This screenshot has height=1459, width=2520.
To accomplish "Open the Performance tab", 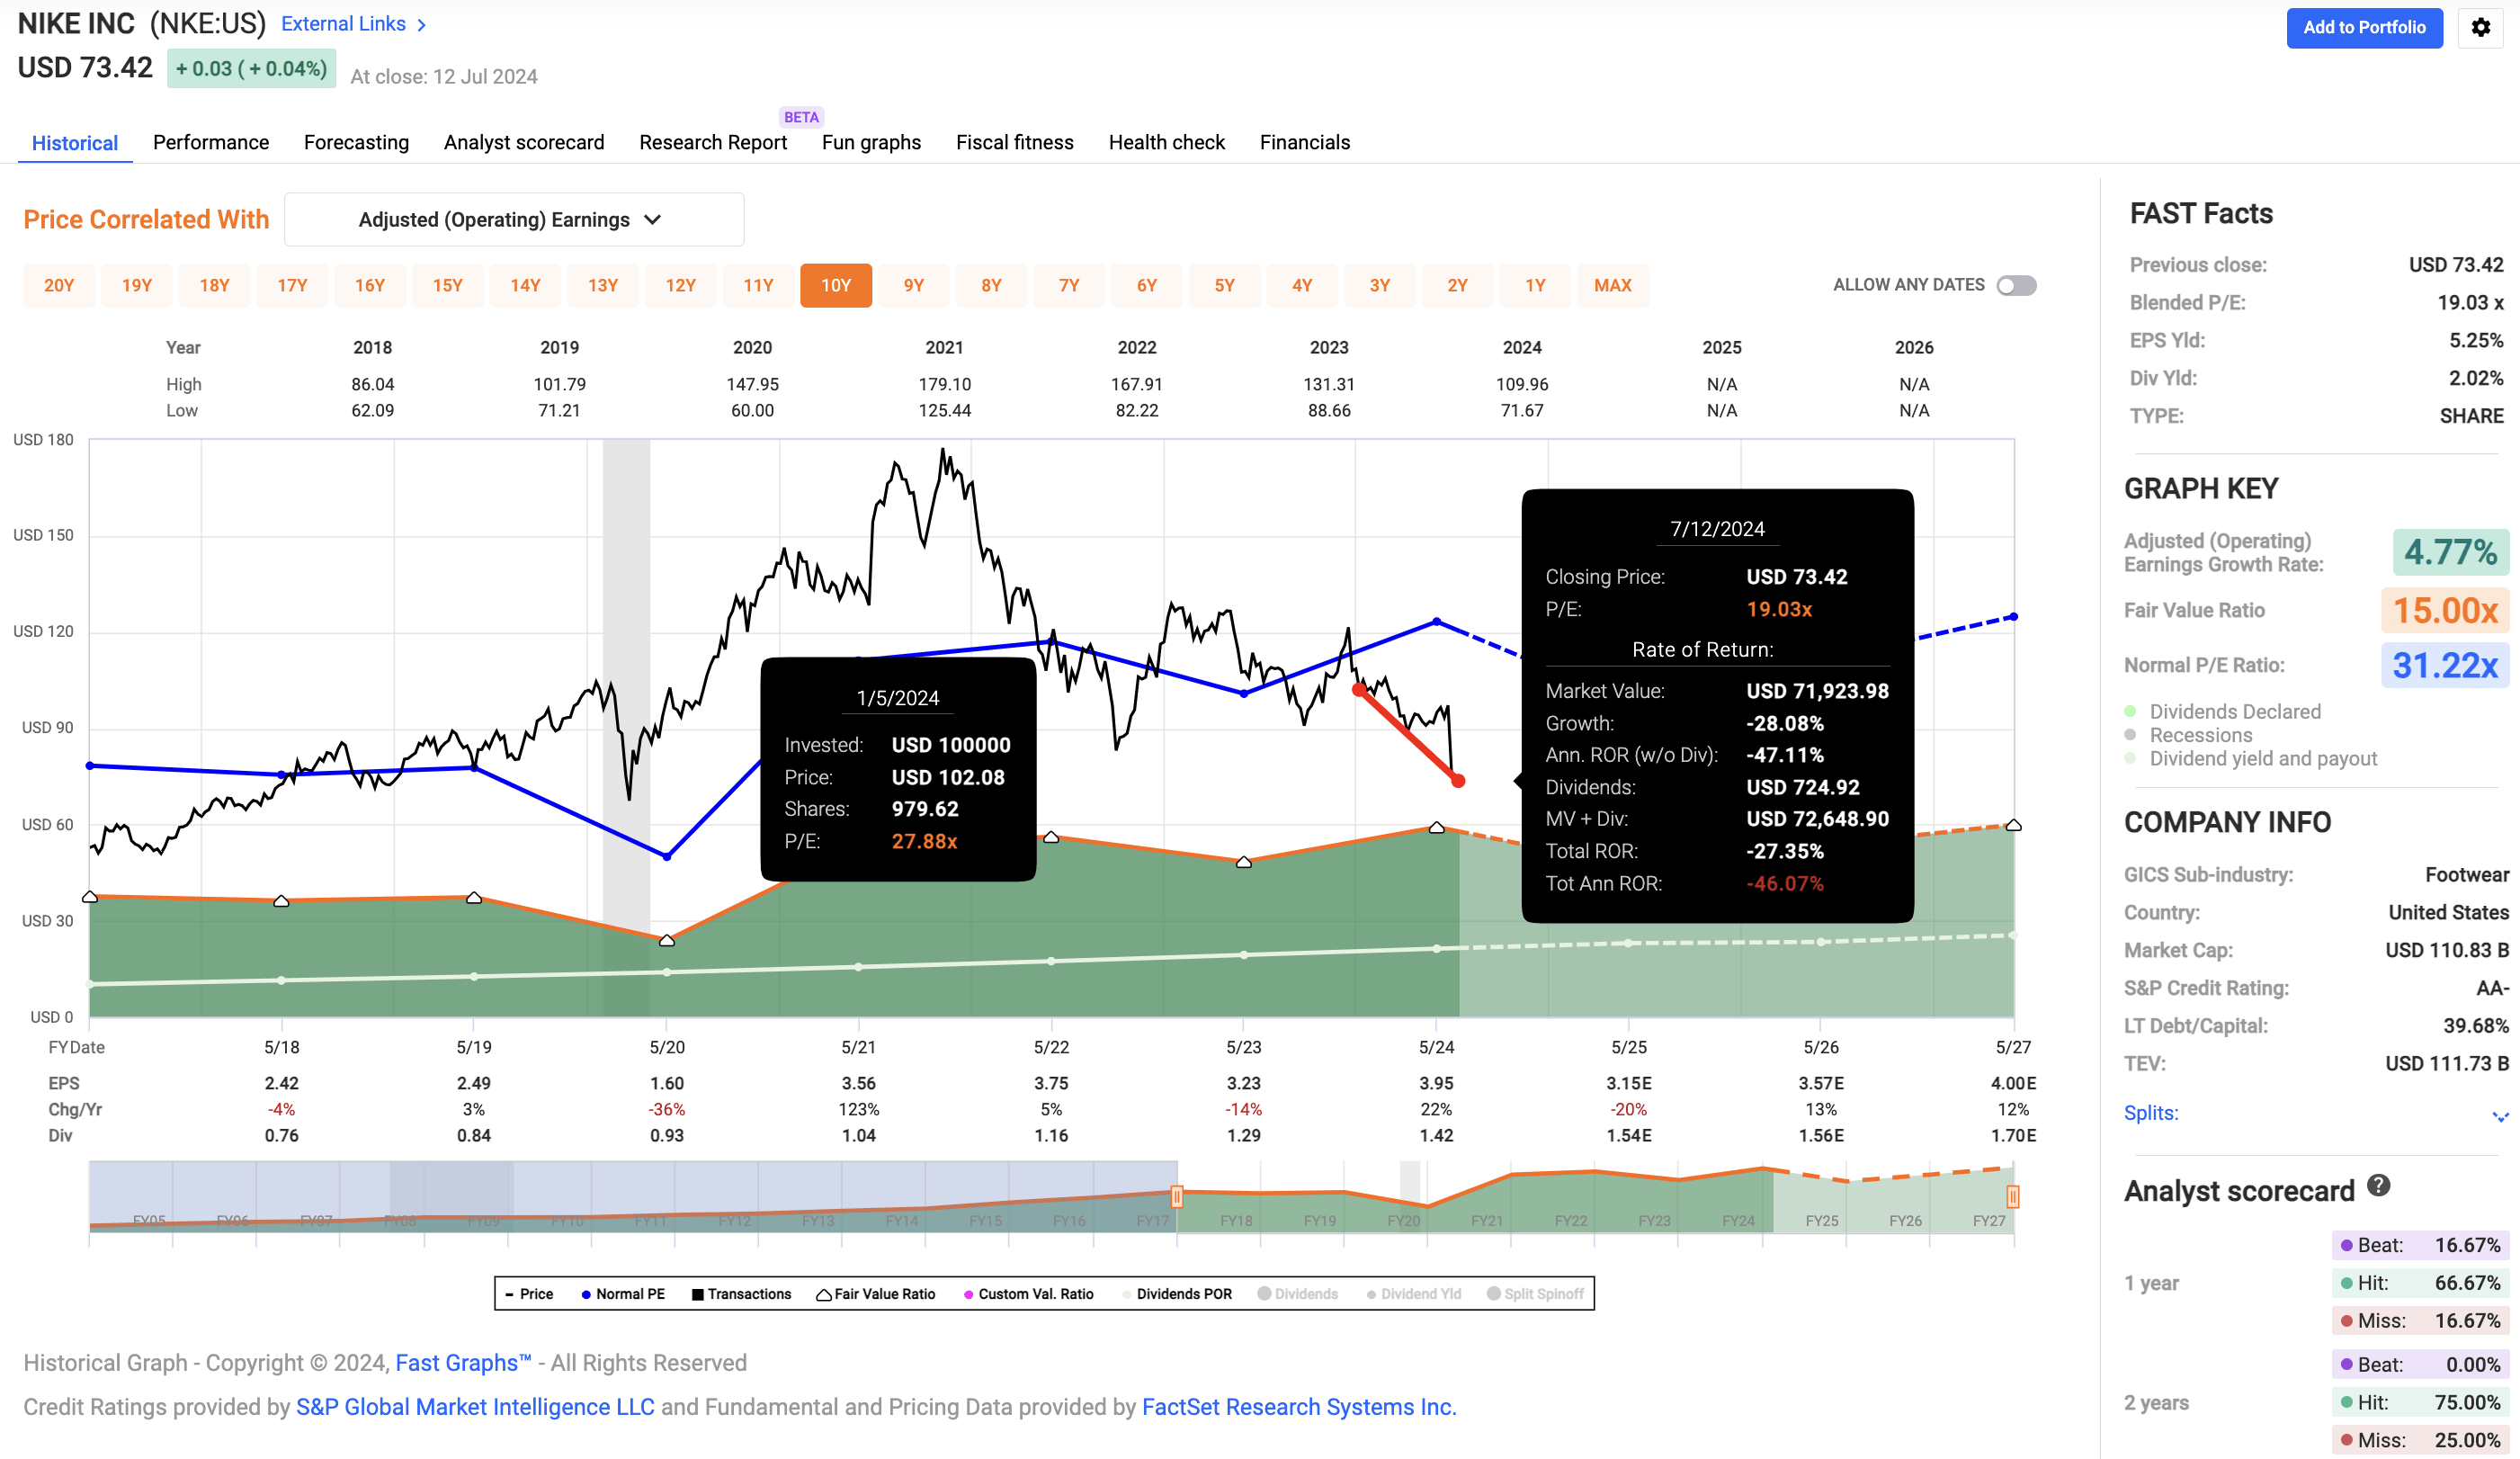I will coord(211,143).
